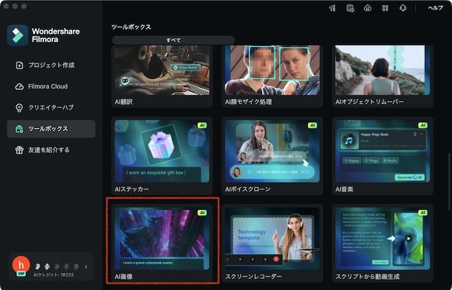Click the AI badge on AI画像 card

(x=202, y=212)
